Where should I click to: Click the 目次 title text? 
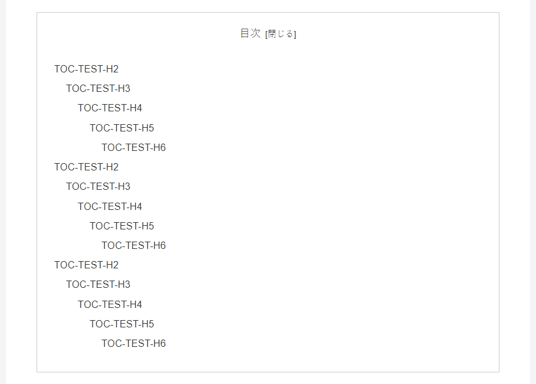(250, 33)
